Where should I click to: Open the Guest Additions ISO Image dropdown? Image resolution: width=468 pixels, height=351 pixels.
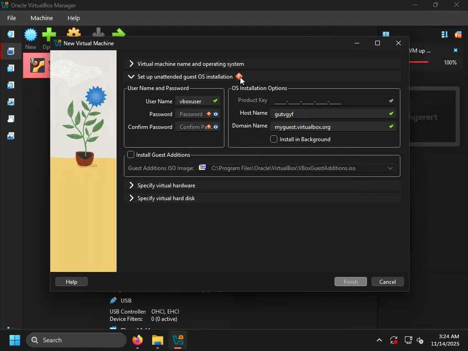point(390,168)
